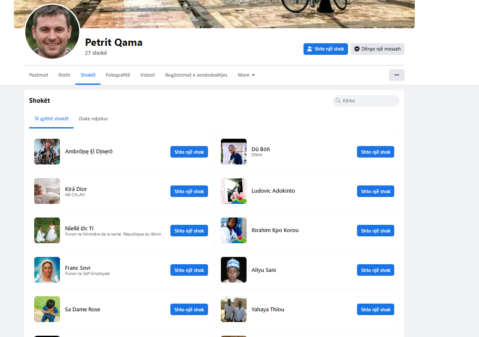Add Ibrahim Kpo Korou as a friend
Screen dimensions: 479x337
tap(375, 231)
